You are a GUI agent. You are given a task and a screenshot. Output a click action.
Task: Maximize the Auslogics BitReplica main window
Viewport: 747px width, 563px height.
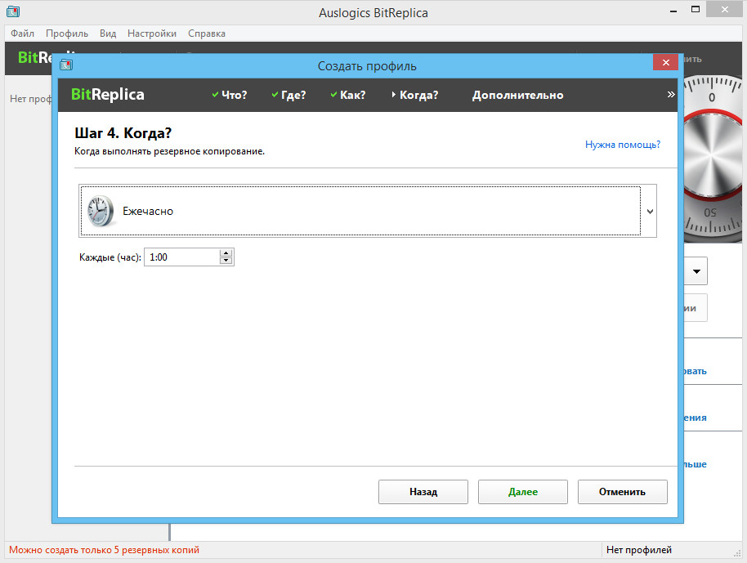[696, 10]
